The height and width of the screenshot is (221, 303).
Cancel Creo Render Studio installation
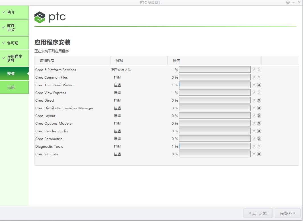(x=259, y=131)
